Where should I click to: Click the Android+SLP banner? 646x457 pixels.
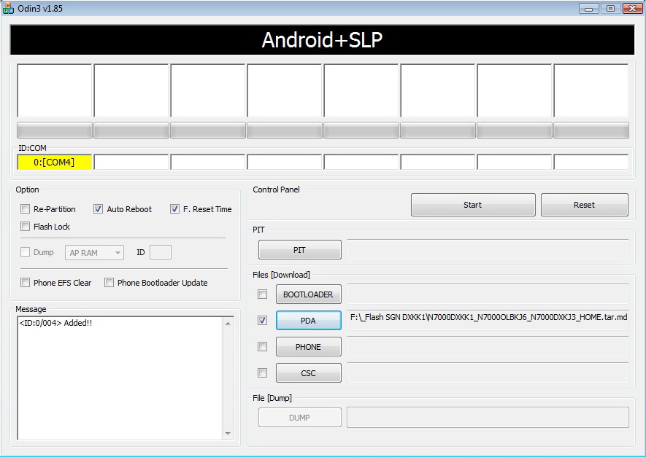(322, 40)
